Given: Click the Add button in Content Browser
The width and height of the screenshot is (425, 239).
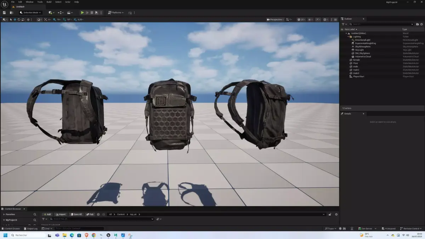Looking at the screenshot, I should [47, 214].
